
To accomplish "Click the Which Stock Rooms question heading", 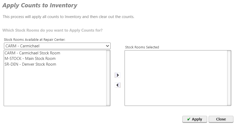I will pyautogui.click(x=53, y=30).
